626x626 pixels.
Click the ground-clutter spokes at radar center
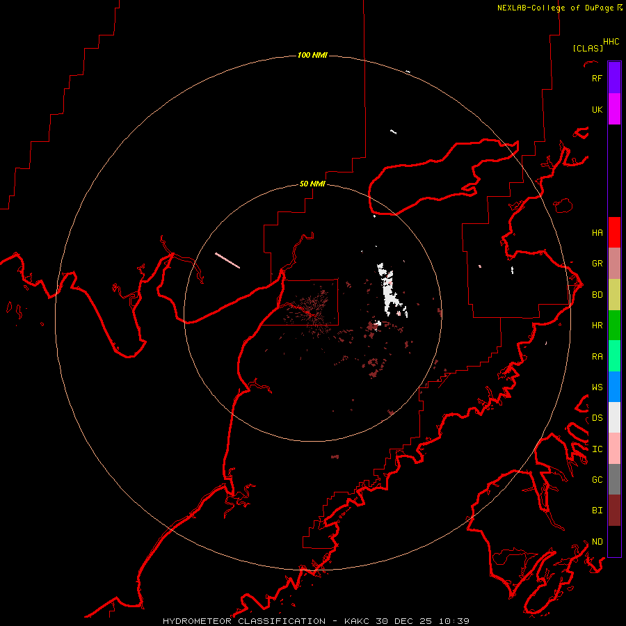[312, 312]
